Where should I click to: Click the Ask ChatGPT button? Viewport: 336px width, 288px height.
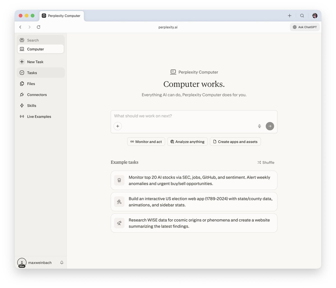pyautogui.click(x=305, y=27)
